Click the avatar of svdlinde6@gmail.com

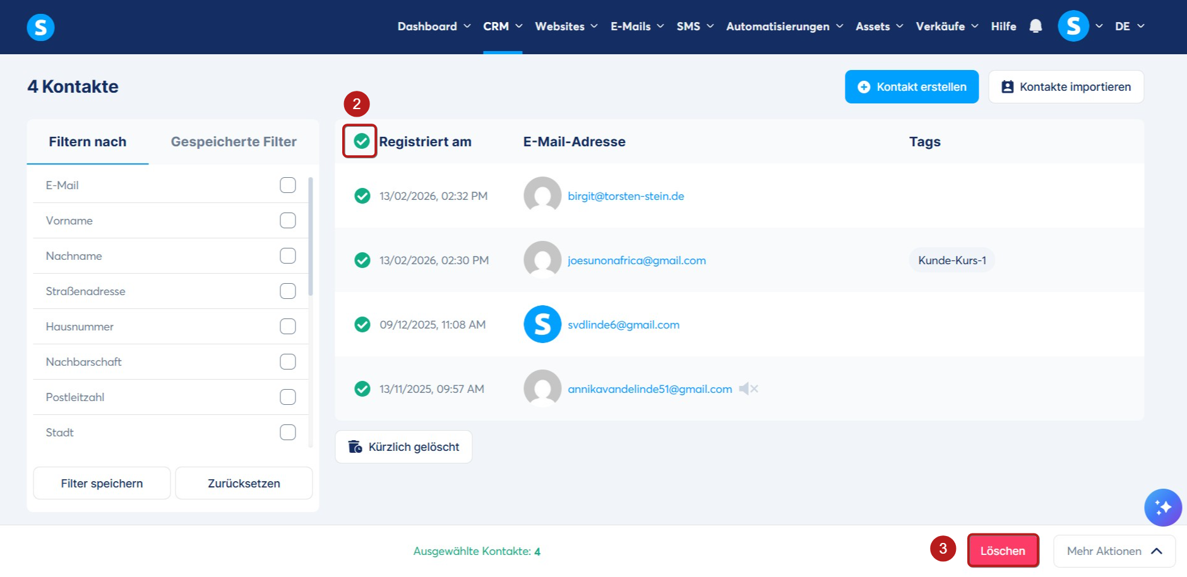(542, 324)
